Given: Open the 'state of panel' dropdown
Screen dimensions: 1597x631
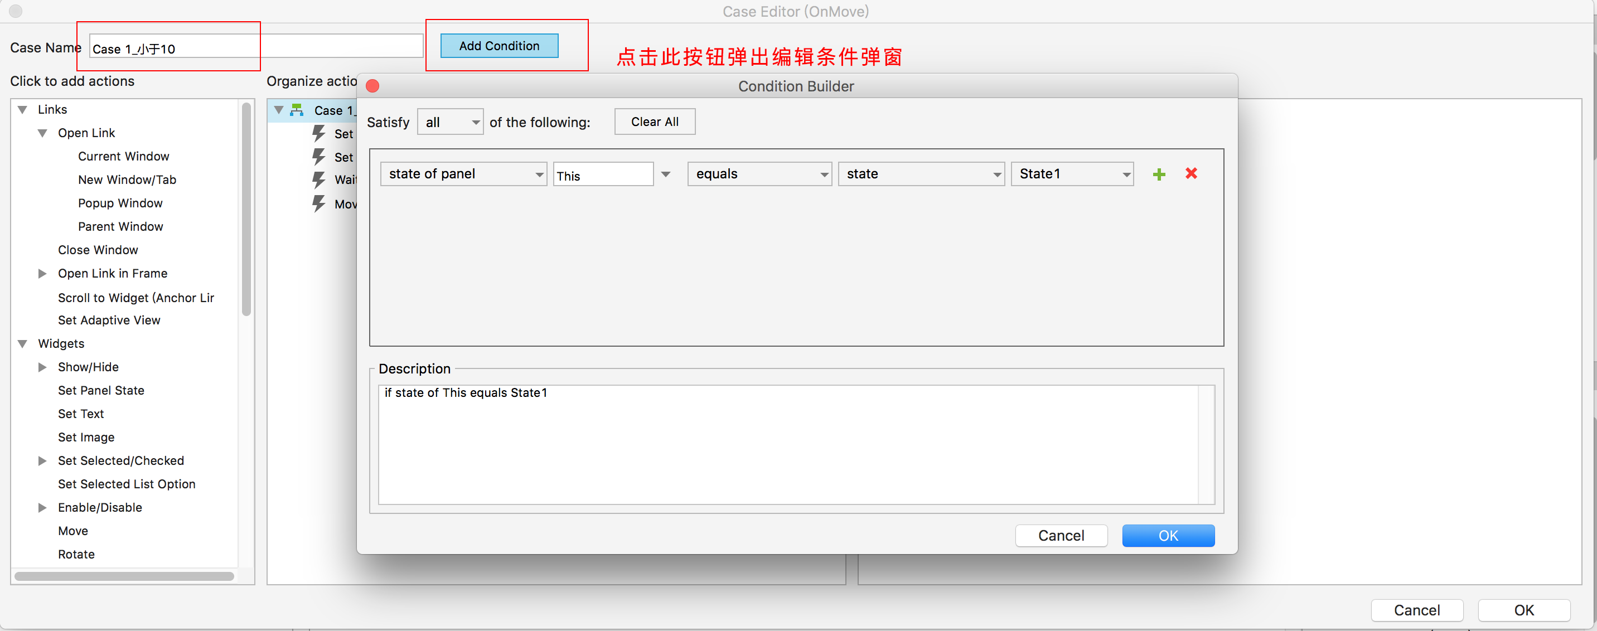Looking at the screenshot, I should (463, 174).
